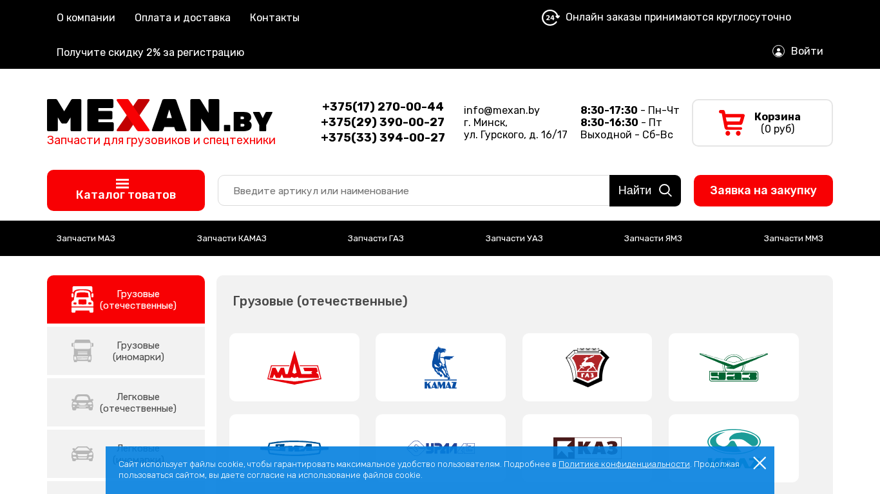The width and height of the screenshot is (880, 494).
Task: Select the UAZ brand logo
Action: click(734, 367)
